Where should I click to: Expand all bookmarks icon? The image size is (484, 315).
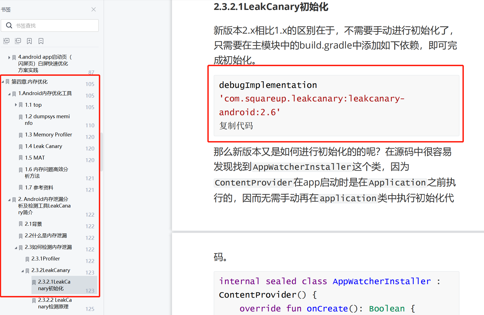click(6, 41)
